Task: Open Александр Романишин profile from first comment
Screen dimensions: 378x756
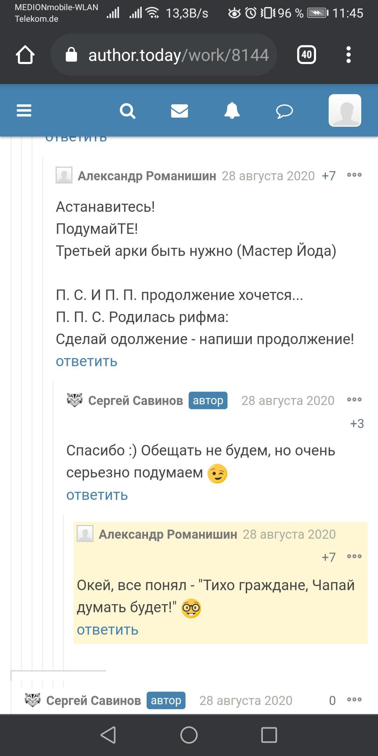Action: coord(147,176)
